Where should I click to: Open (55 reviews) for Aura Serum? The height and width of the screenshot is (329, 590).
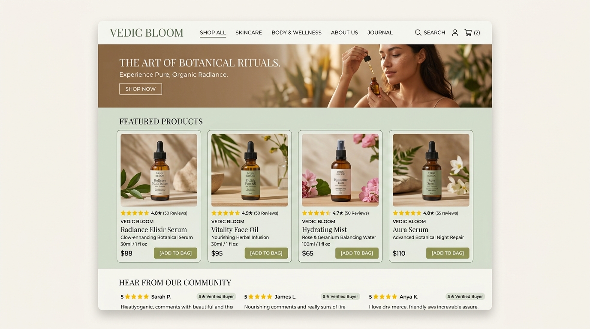click(446, 213)
